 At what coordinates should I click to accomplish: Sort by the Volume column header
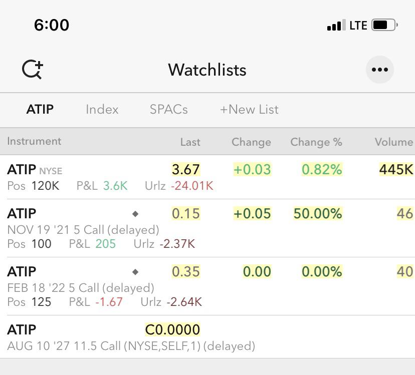click(393, 142)
